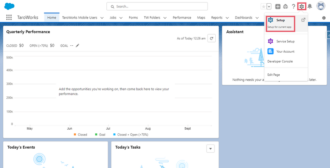This screenshot has width=330, height=168.
Task: Click the Assistant card heading
Action: pyautogui.click(x=235, y=32)
